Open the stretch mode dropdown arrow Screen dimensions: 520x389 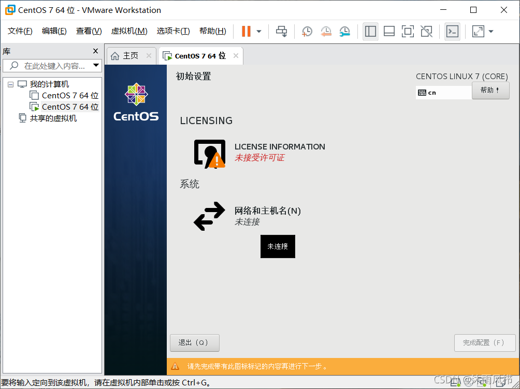pos(491,31)
